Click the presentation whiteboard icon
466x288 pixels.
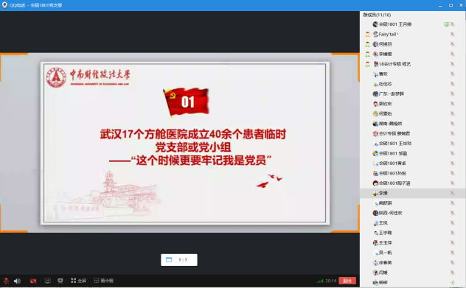click(60, 281)
